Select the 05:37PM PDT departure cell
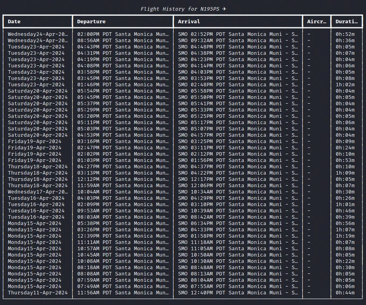 pyautogui.click(x=123, y=103)
